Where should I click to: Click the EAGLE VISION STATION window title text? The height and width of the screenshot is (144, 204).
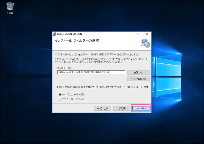pyautogui.click(x=69, y=34)
